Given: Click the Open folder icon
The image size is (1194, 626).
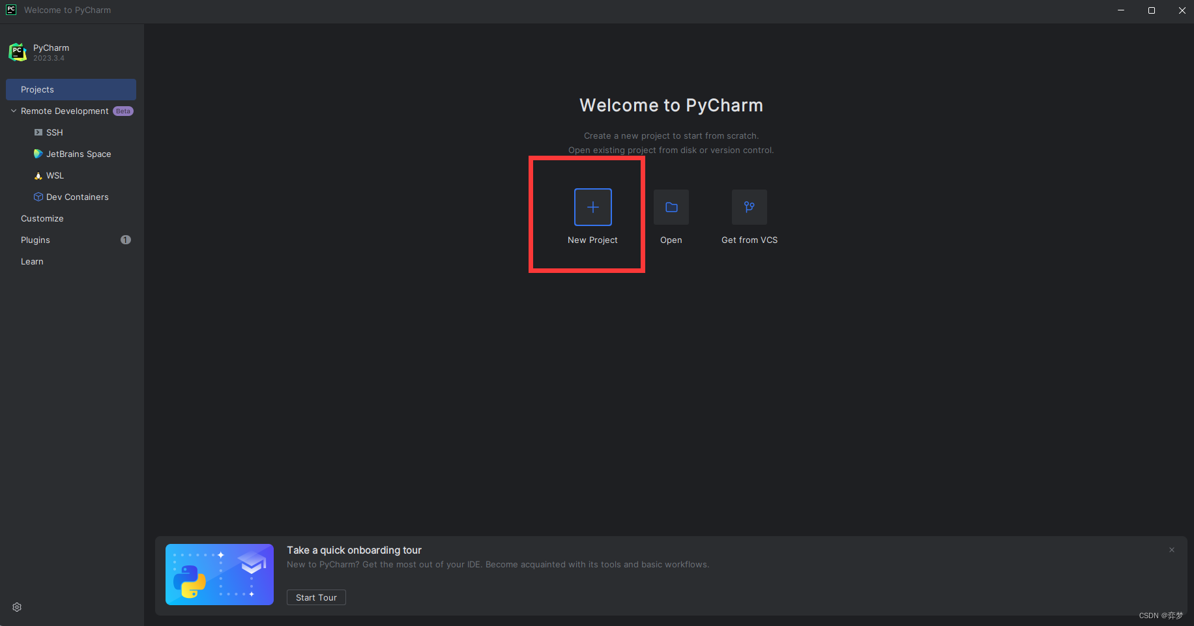Looking at the screenshot, I should coord(671,207).
